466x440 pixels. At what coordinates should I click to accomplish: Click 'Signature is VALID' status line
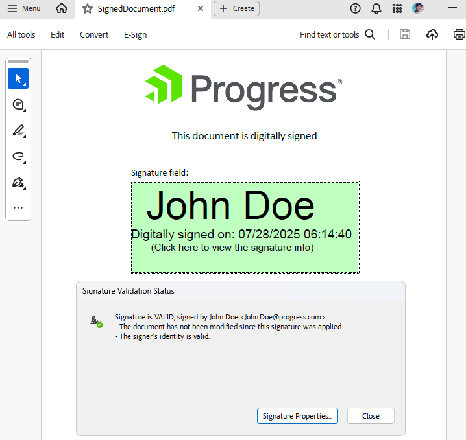coord(221,317)
